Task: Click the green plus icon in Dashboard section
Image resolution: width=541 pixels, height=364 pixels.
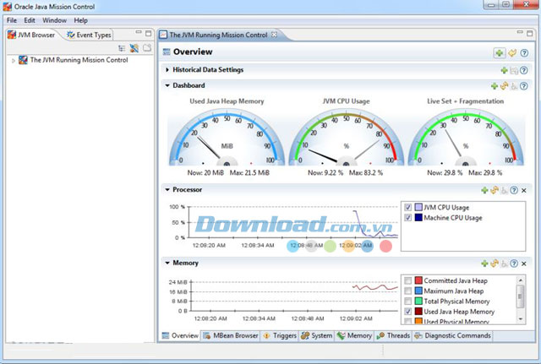Action: [x=495, y=85]
